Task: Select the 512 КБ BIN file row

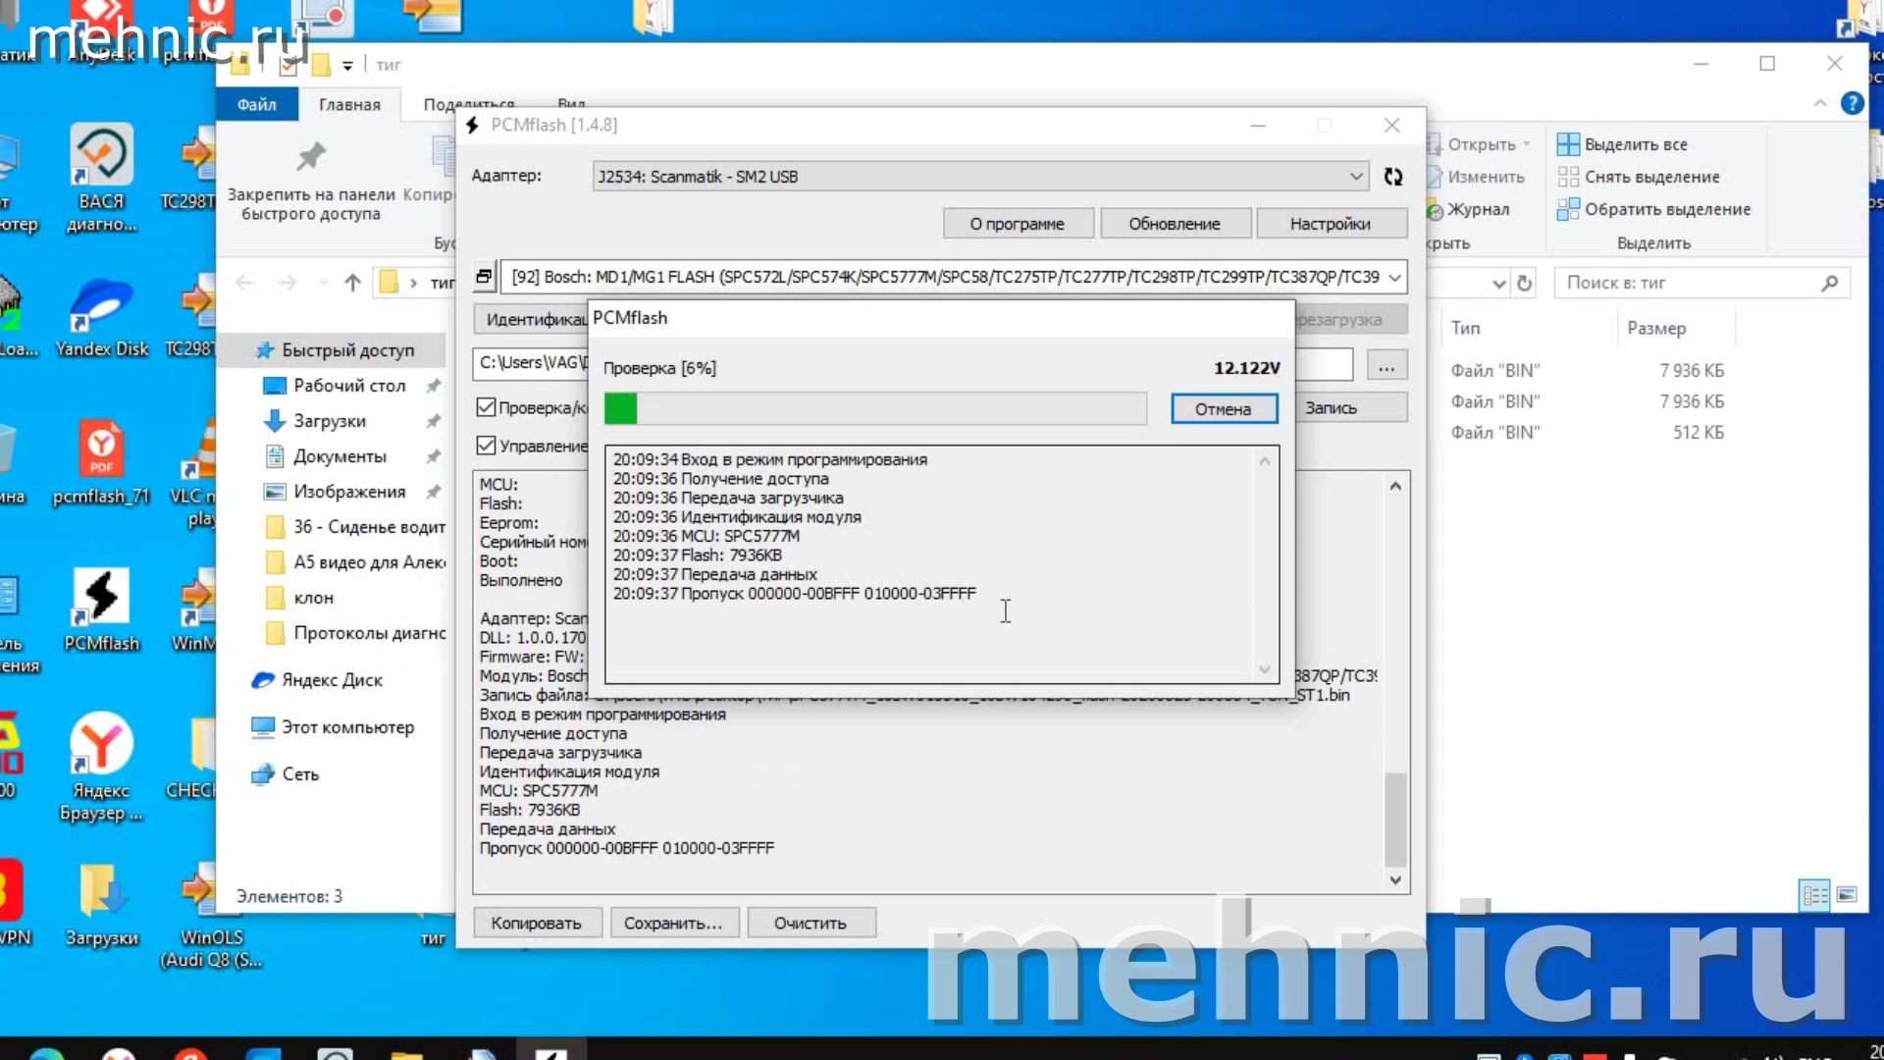Action: click(1587, 433)
